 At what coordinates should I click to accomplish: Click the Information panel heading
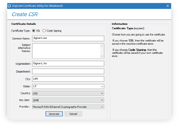(120, 24)
